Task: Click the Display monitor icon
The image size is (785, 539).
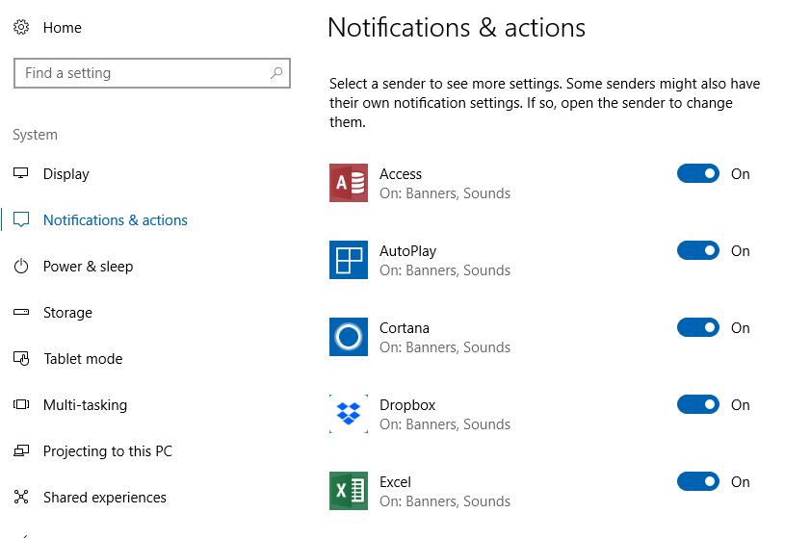Action: [x=21, y=173]
